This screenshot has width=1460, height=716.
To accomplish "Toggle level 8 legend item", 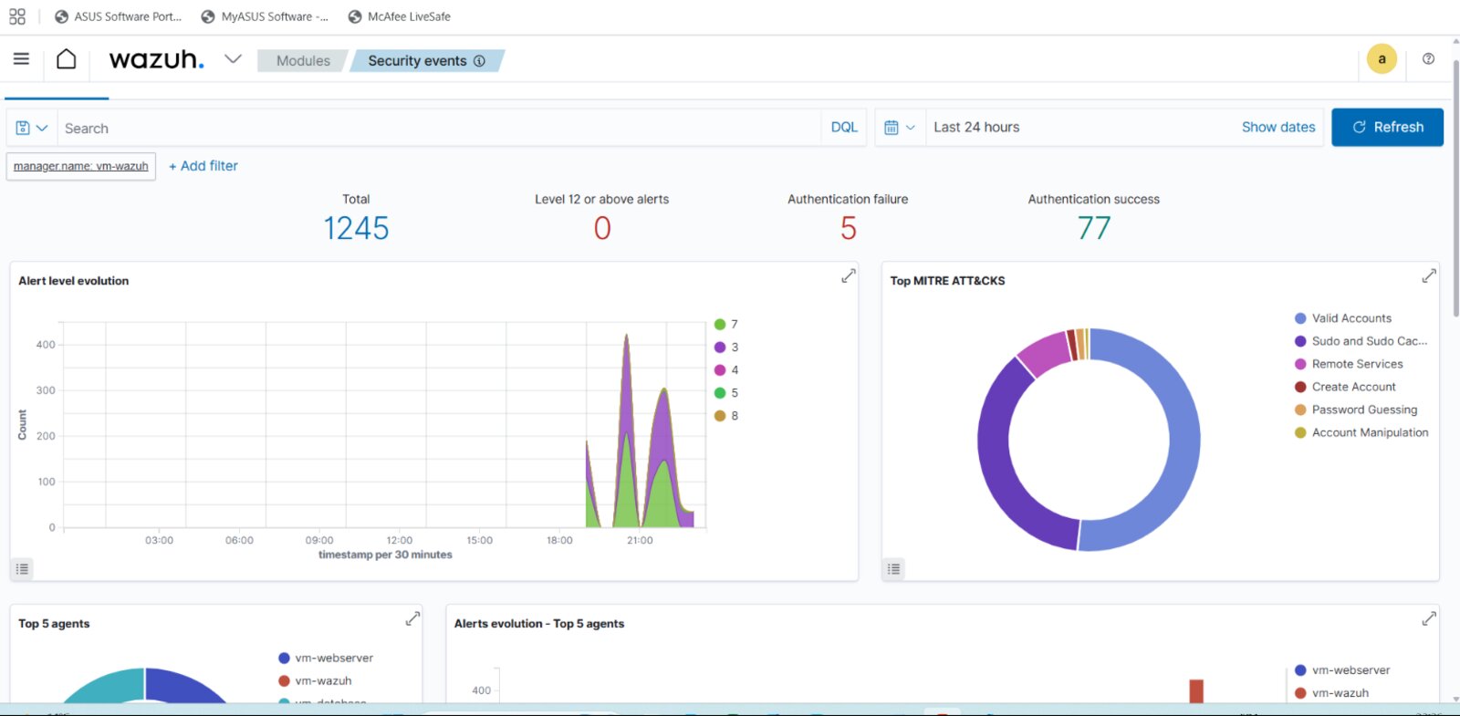I will [x=726, y=416].
